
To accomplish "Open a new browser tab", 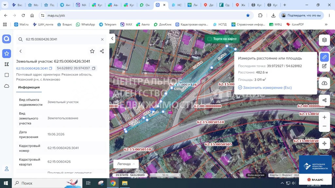I will [x=285, y=5].
